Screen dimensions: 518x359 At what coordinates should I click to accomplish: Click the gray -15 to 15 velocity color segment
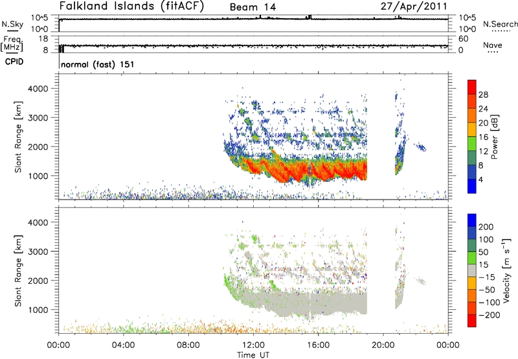[x=472, y=271]
